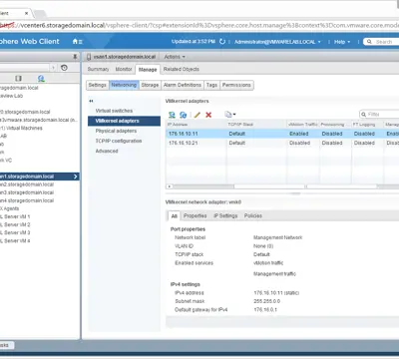
Task: Switch to the Summary tab
Action: click(98, 69)
